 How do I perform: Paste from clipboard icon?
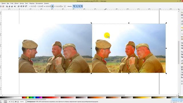tap(182, 39)
